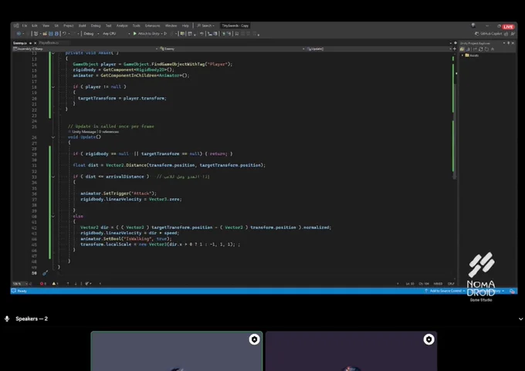Open the Tools menu

(137, 25)
